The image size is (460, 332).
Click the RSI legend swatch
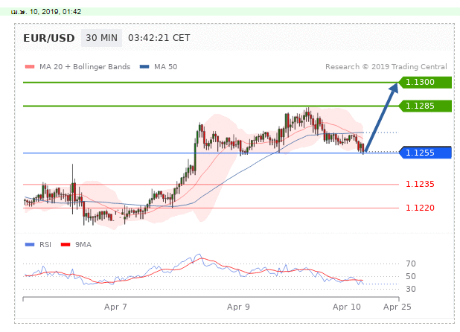click(x=30, y=245)
